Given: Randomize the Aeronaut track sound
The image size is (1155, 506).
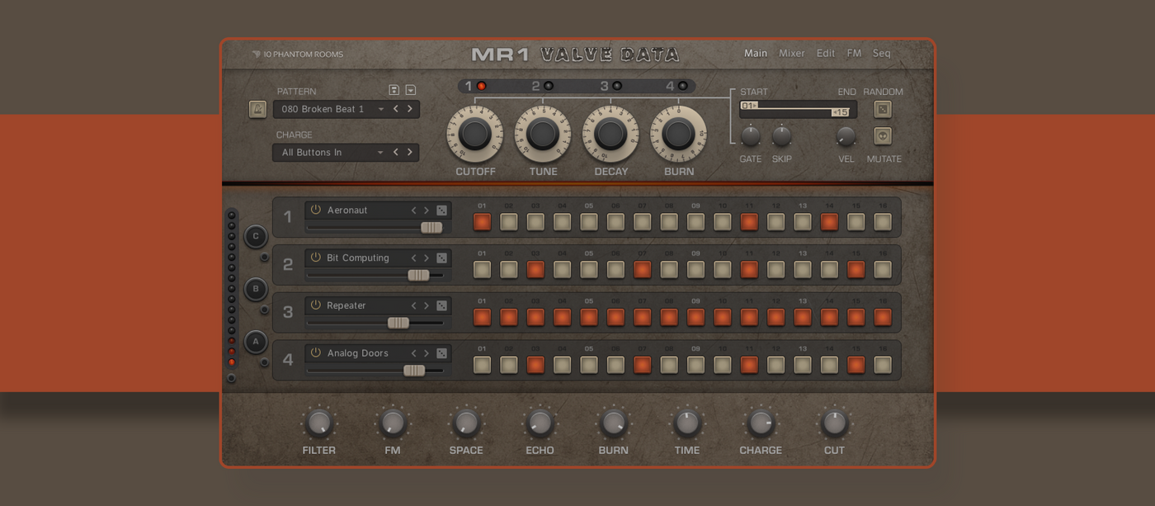Looking at the screenshot, I should pos(441,210).
